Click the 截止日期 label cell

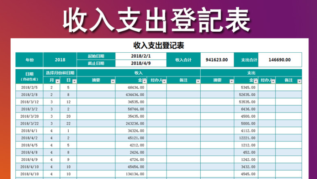pos(96,63)
